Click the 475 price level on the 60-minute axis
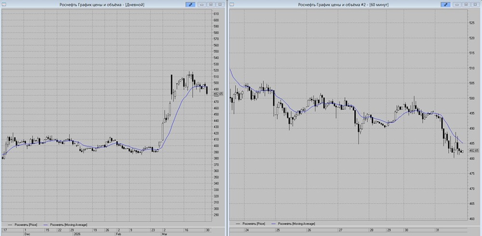Screen dimensions: 482x236 click(x=471, y=174)
